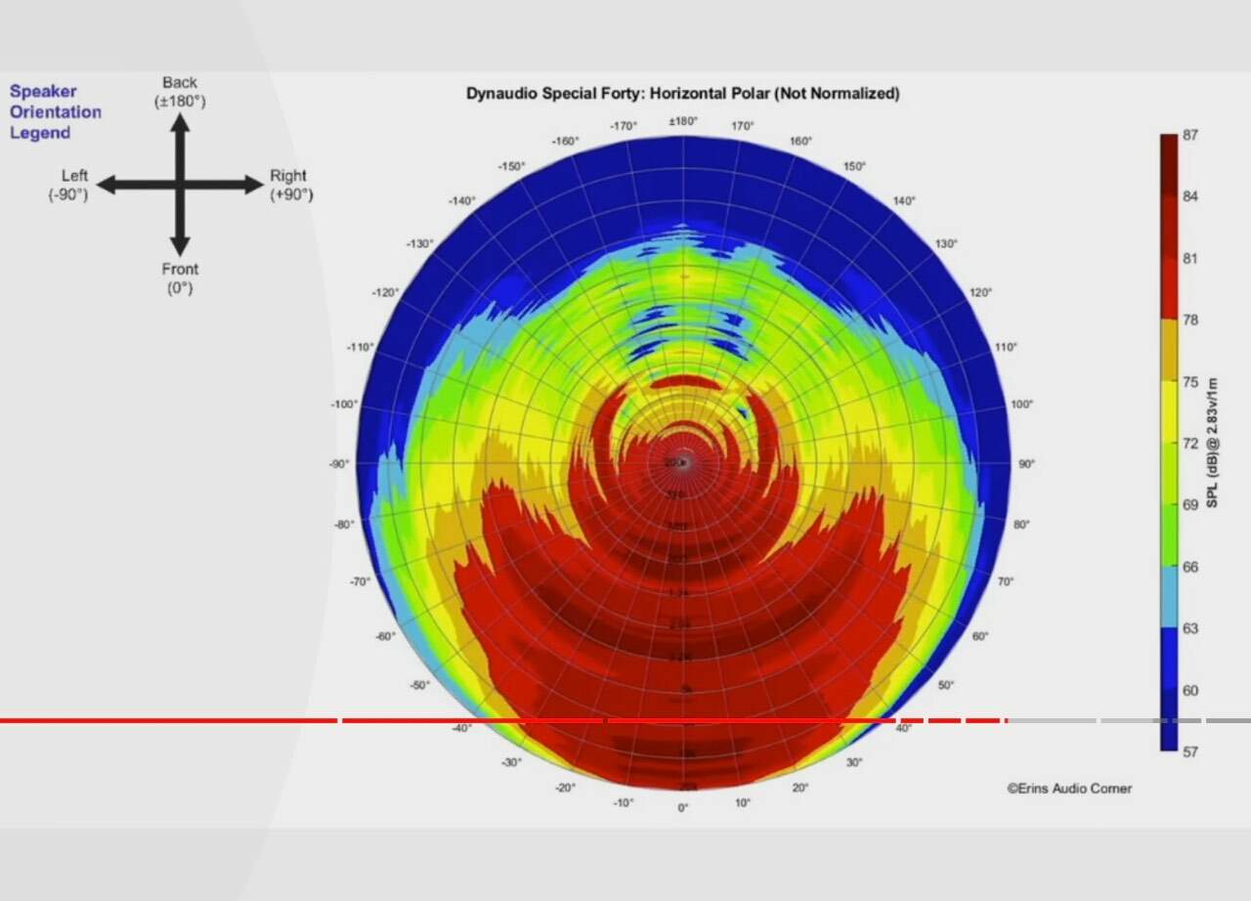Image resolution: width=1251 pixels, height=901 pixels.
Task: Click the '-60°' angle label on the polar plot
Action: coord(385,636)
